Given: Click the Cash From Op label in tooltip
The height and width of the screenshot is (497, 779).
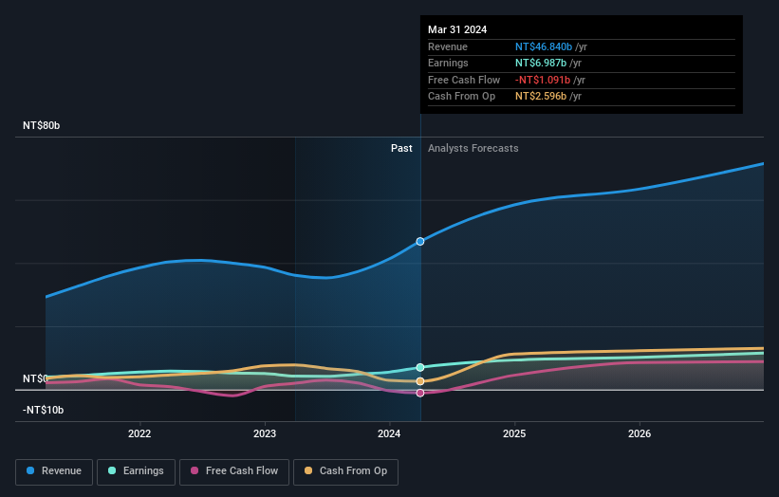Looking at the screenshot, I should (461, 97).
